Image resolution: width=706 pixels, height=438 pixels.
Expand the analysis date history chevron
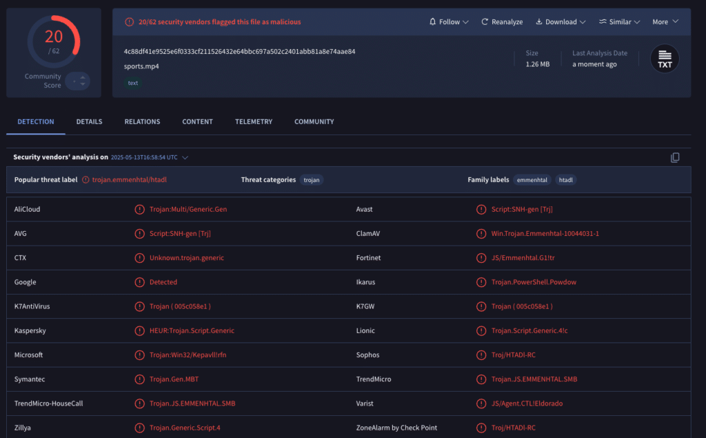(x=185, y=157)
